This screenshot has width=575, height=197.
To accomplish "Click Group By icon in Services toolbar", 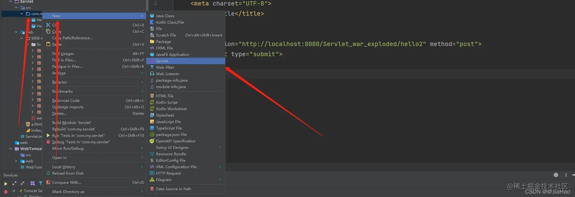I will pos(33,184).
